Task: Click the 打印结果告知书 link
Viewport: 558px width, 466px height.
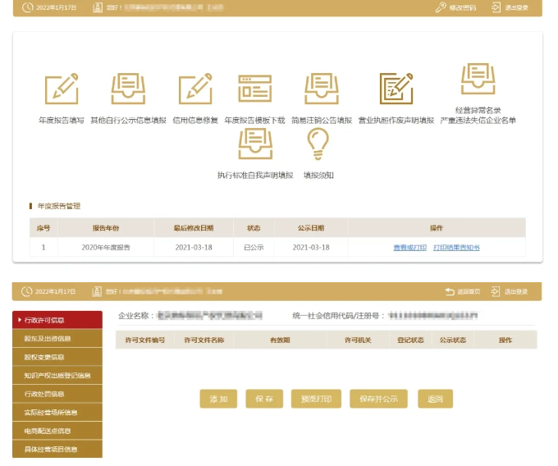Action: (456, 247)
